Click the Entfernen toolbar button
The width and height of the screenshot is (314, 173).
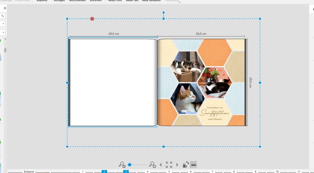coord(96,1)
